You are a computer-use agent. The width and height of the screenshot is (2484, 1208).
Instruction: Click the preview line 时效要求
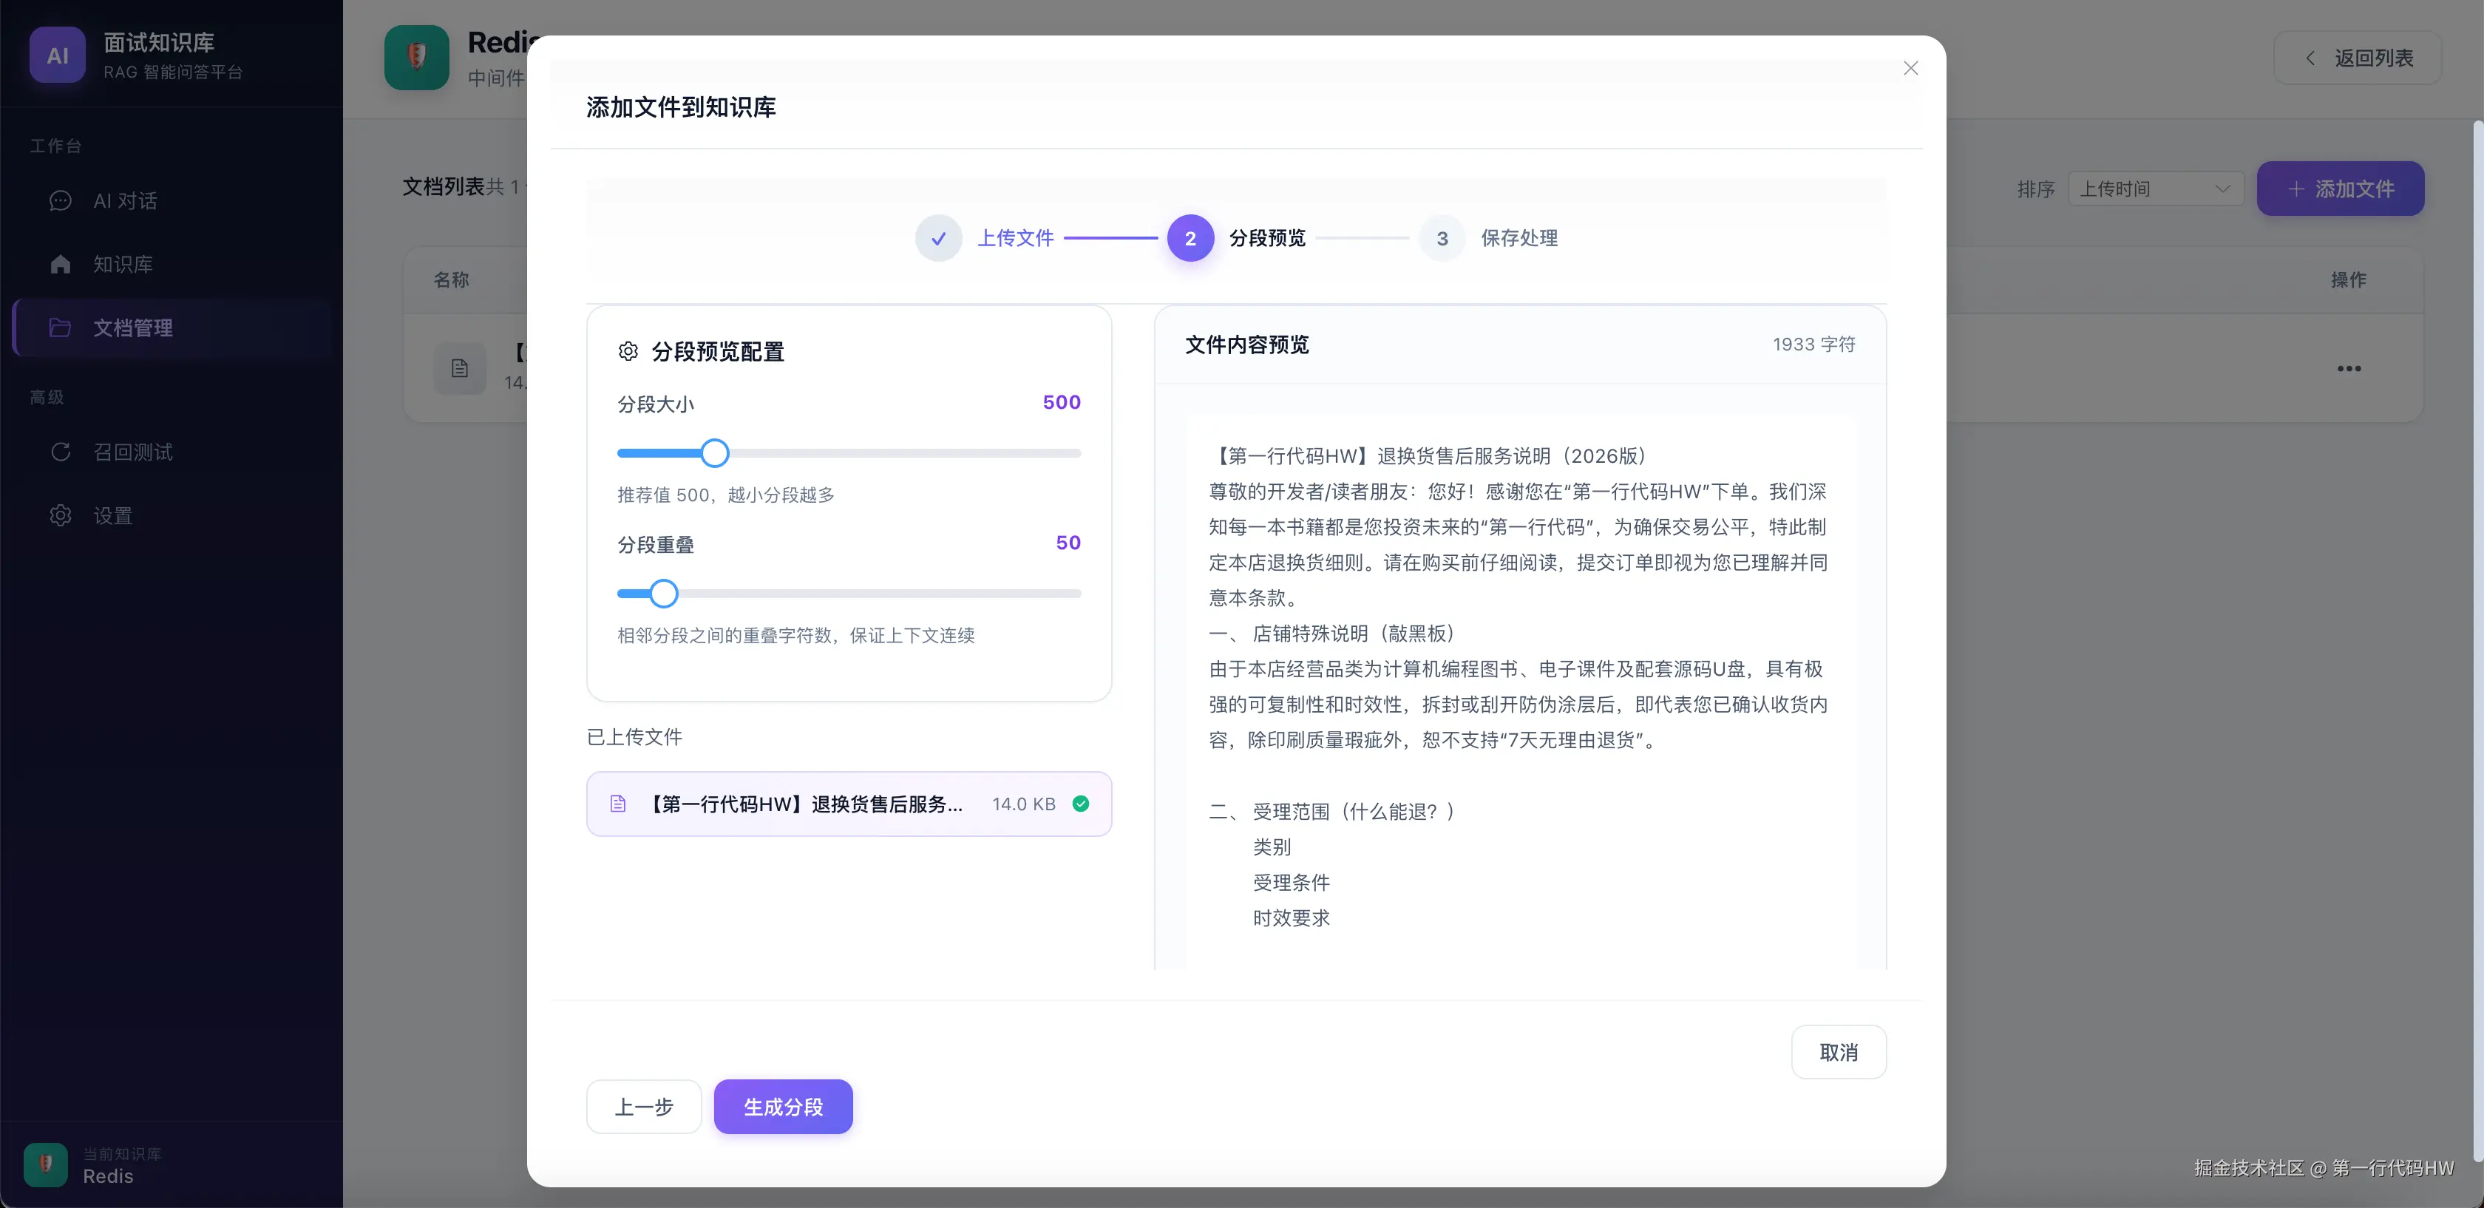click(1292, 917)
